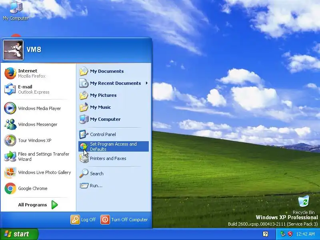Click the All Programs label
This screenshot has height=240, width=320.
point(32,205)
